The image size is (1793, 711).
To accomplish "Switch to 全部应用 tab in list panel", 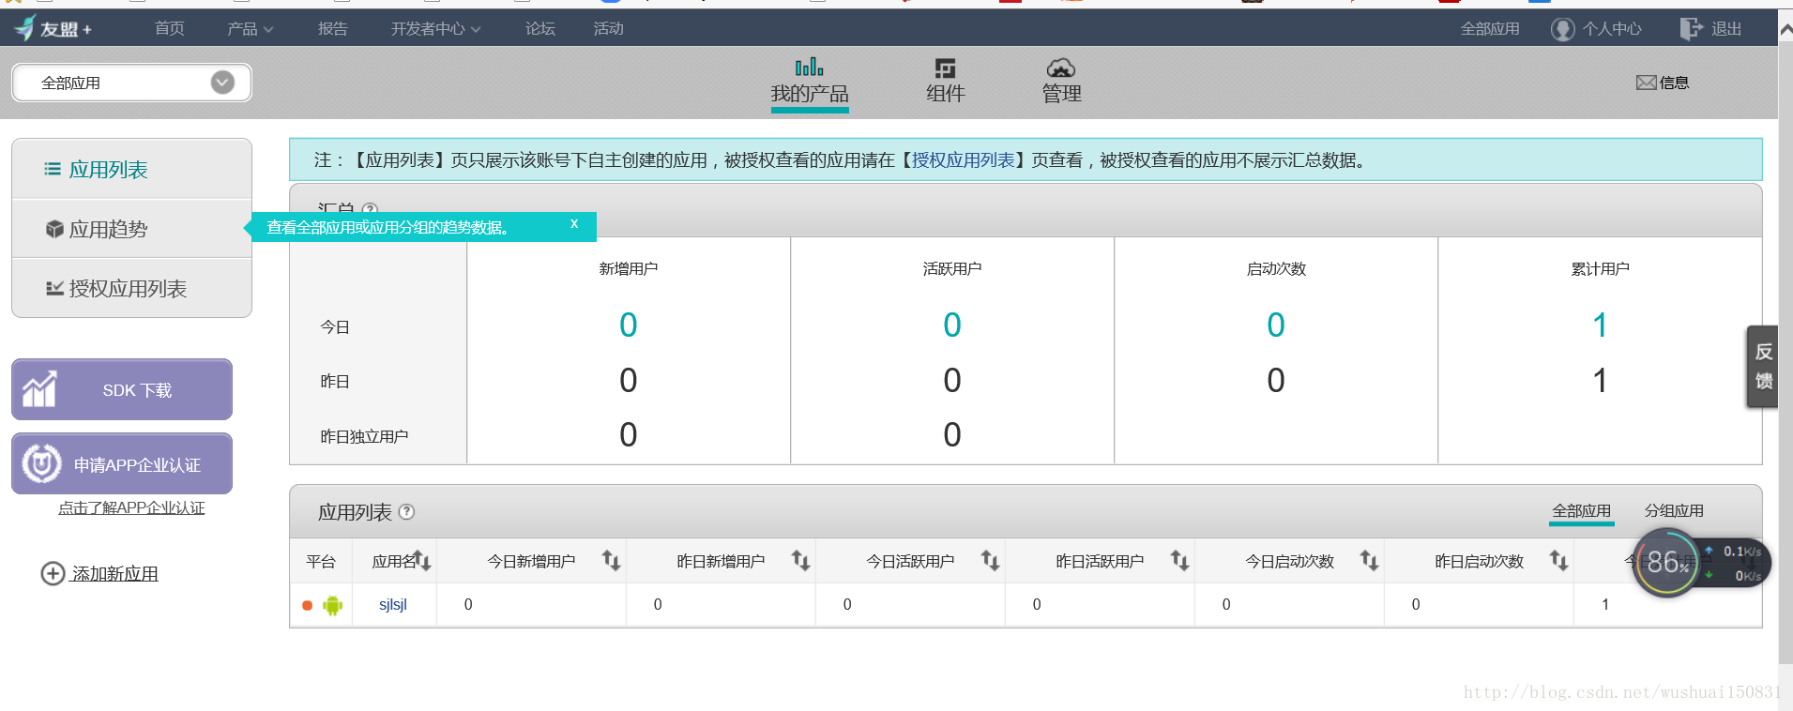I will (1581, 511).
